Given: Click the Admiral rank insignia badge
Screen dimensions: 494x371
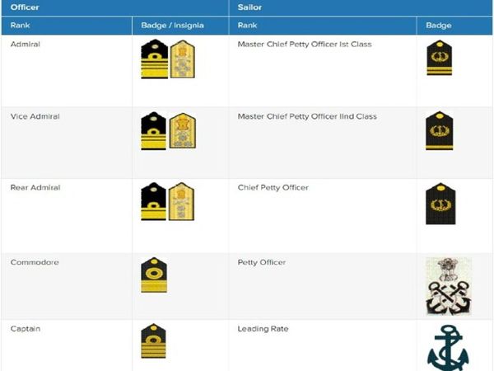Looking at the screenshot, I should 168,60.
